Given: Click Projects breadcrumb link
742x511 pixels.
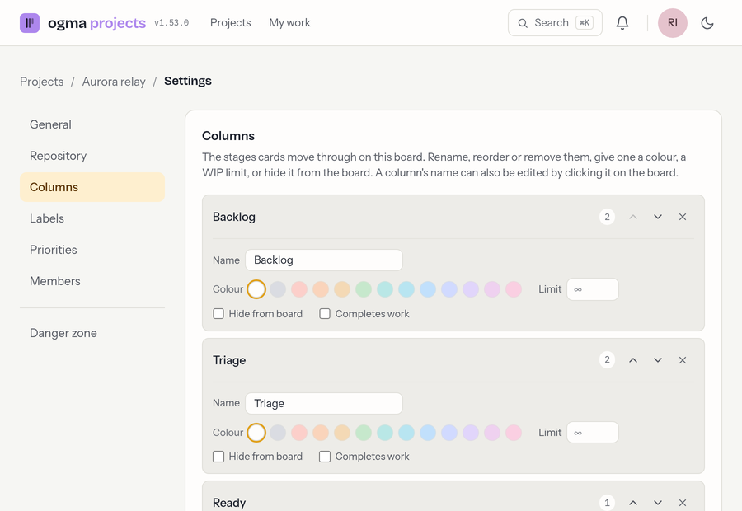Looking at the screenshot, I should [x=42, y=82].
